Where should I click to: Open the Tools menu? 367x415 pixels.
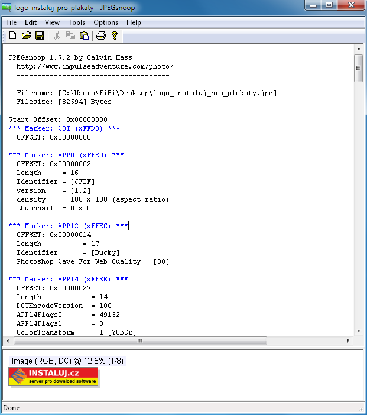[76, 22]
